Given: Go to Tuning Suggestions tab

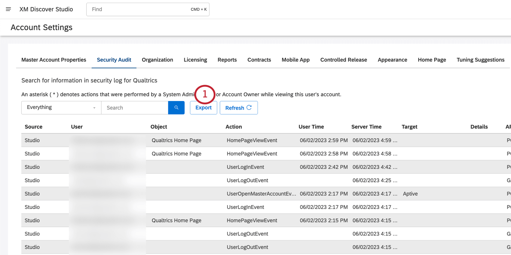Looking at the screenshot, I should point(480,60).
